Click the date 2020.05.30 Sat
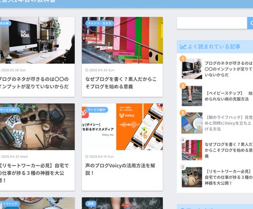The image size is (253, 209). coord(13,70)
